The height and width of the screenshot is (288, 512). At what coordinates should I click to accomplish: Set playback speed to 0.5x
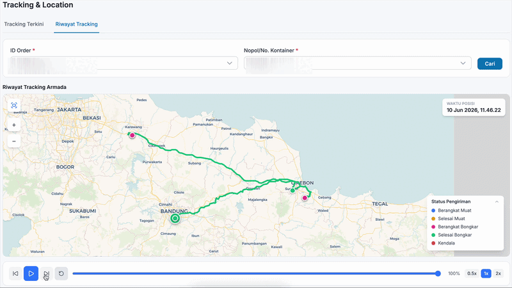click(472, 274)
